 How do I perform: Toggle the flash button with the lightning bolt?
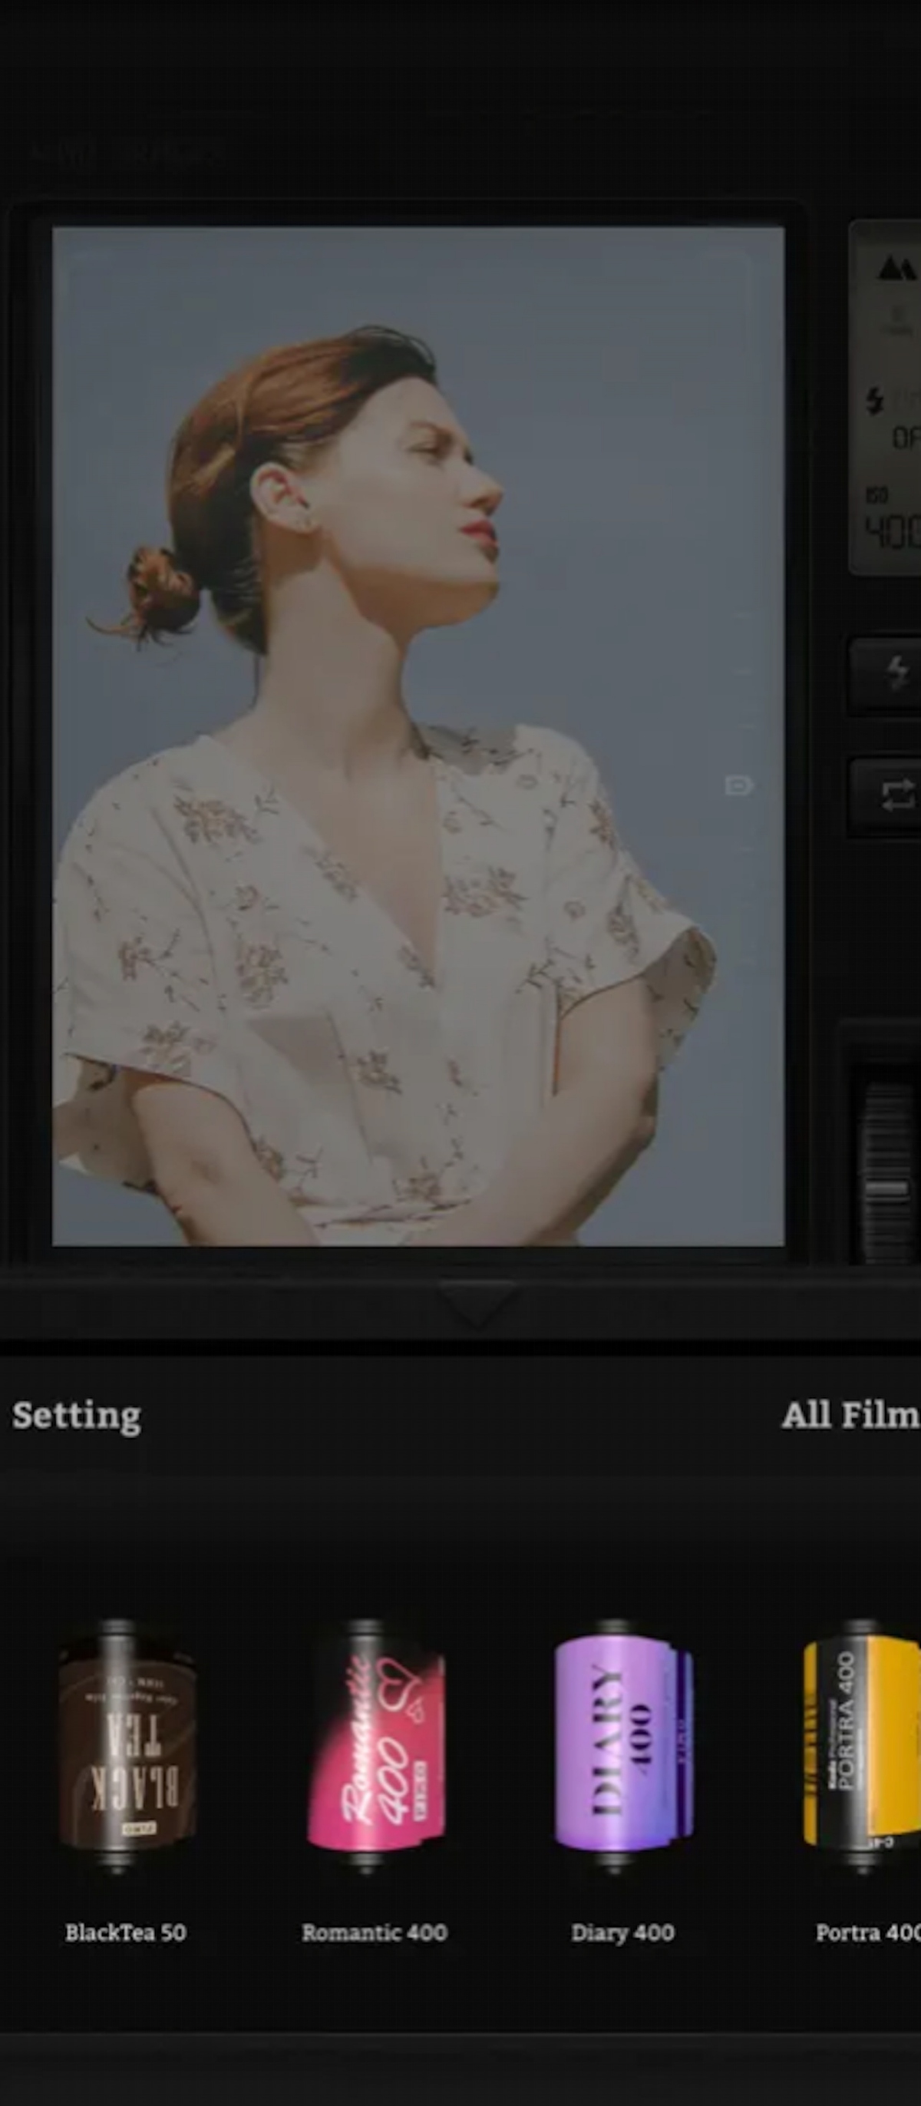pos(895,672)
